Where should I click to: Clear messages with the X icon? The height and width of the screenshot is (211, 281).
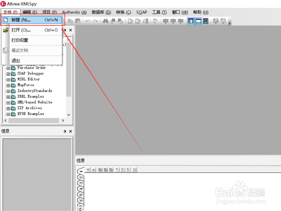point(135,170)
